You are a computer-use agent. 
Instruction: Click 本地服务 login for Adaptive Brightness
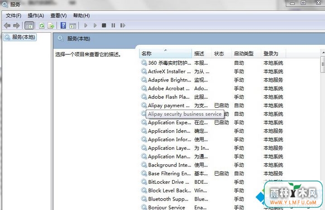point(273,80)
